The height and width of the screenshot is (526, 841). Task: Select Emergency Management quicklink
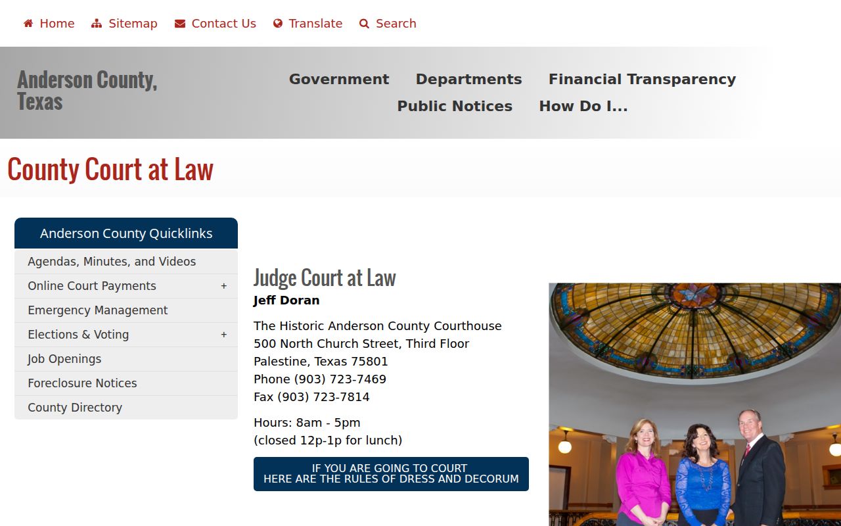click(x=126, y=310)
